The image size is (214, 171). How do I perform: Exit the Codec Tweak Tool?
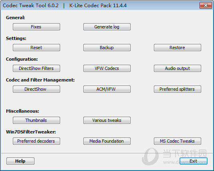pyautogui.click(x=194, y=161)
